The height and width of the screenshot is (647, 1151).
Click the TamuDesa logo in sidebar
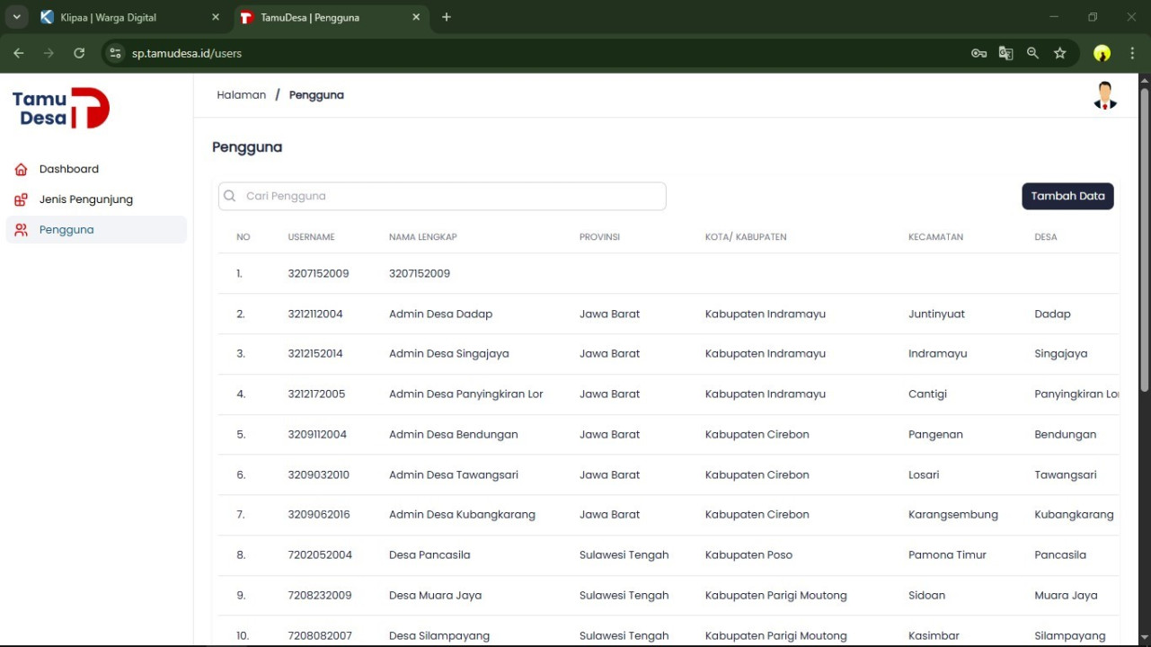(x=61, y=109)
